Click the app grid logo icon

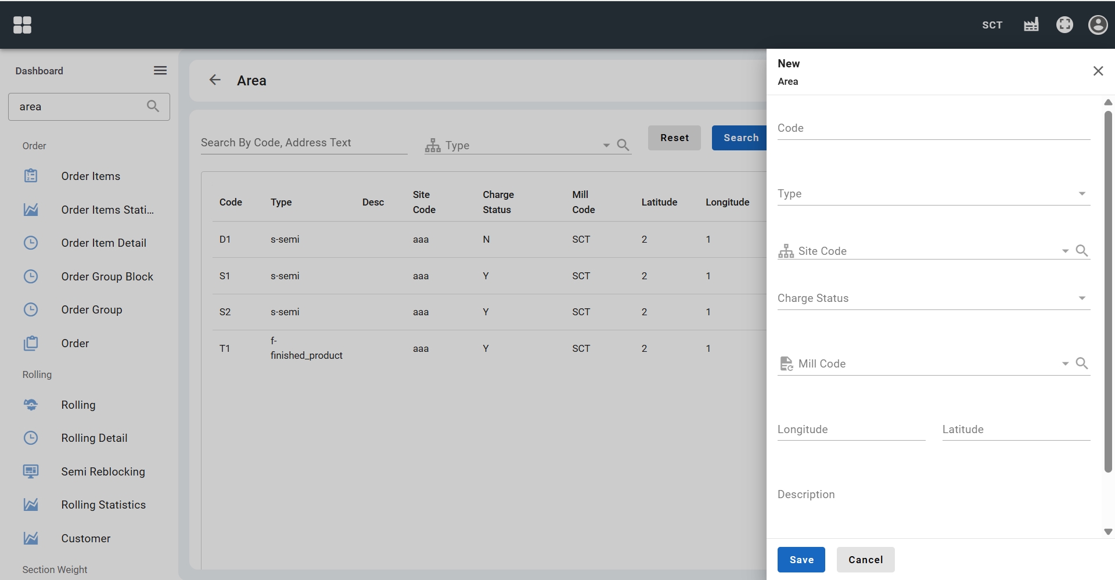[22, 25]
